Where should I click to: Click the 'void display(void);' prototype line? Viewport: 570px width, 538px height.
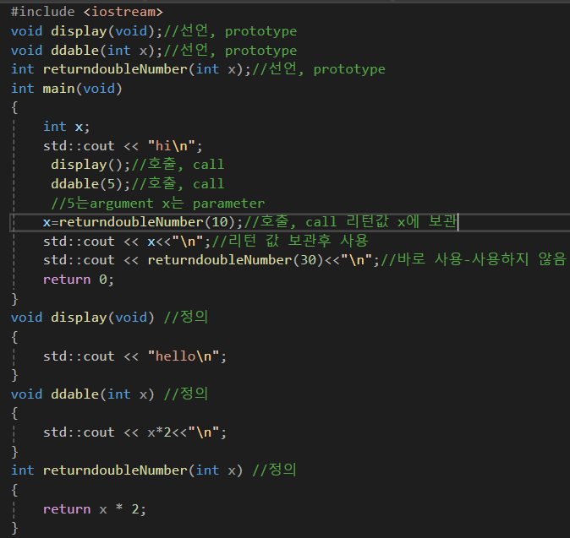click(x=154, y=31)
